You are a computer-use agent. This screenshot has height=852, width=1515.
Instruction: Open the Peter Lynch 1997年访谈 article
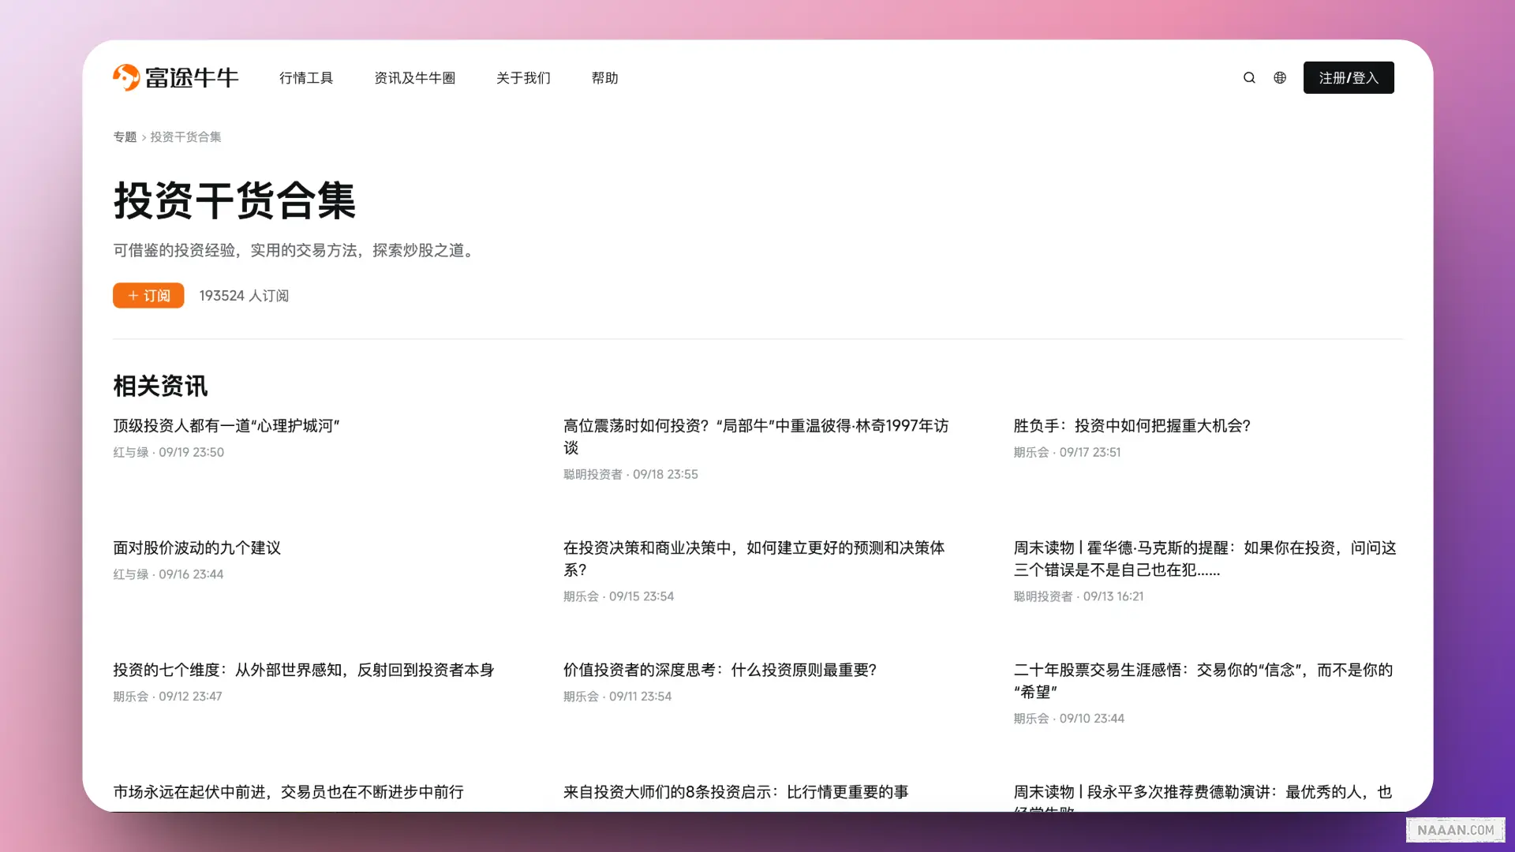[755, 436]
